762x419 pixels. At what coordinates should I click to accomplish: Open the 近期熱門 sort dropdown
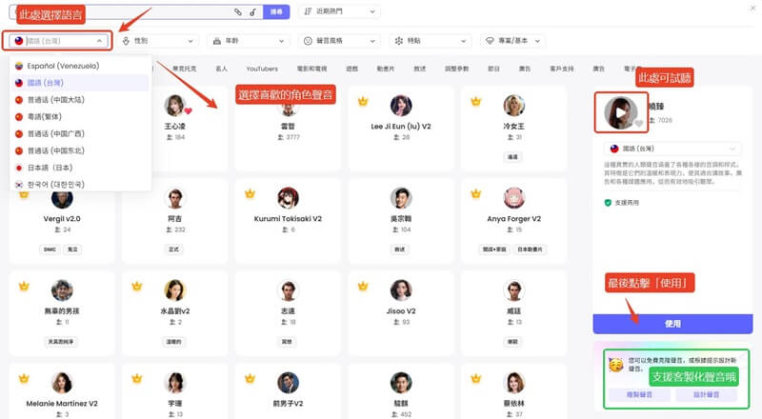(340, 11)
